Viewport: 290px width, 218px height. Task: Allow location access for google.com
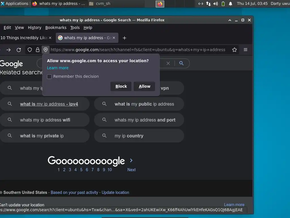point(144,86)
